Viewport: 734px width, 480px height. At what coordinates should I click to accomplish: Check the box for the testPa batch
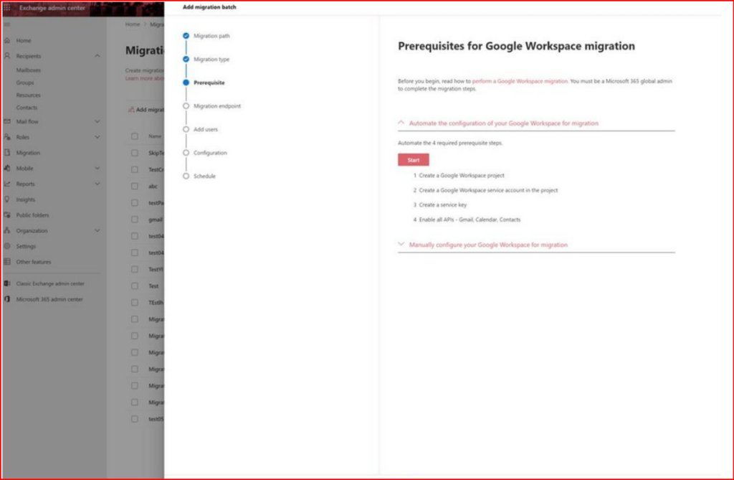pyautogui.click(x=134, y=202)
